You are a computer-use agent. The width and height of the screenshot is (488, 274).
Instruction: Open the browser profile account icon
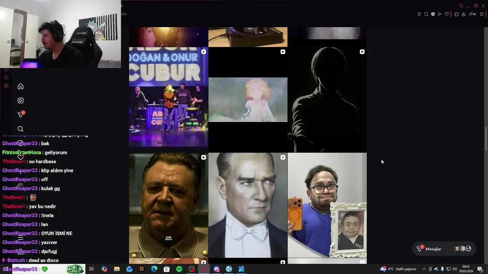(463, 14)
